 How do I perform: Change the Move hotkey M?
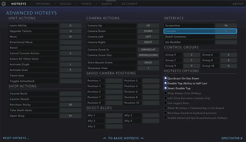[x=70, y=36]
